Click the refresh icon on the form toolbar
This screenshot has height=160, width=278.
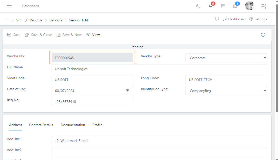[263, 34]
